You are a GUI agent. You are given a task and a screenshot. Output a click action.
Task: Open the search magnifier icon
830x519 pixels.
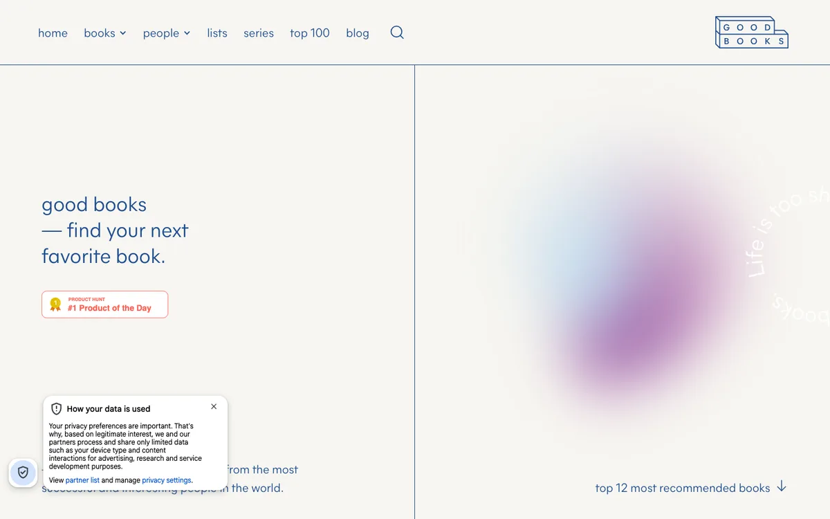[x=397, y=33]
